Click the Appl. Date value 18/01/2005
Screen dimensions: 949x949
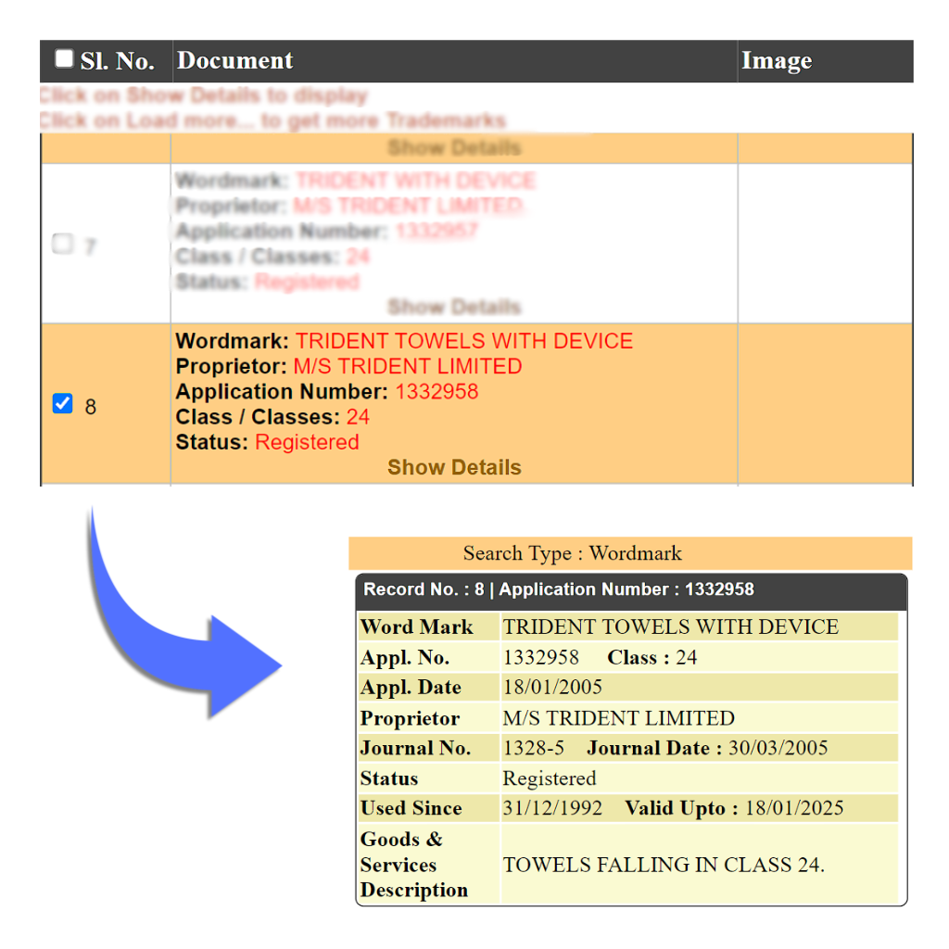(552, 688)
